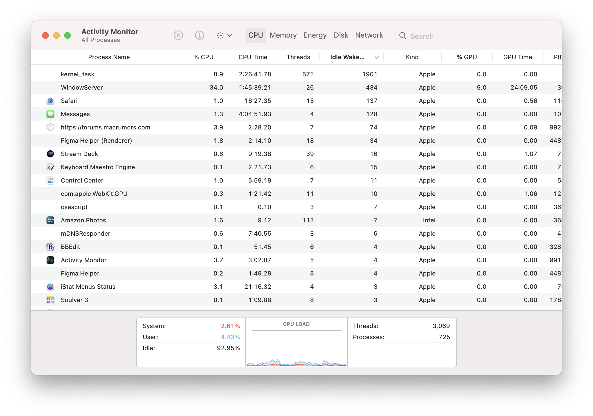Click the BBEdit app icon

click(50, 247)
